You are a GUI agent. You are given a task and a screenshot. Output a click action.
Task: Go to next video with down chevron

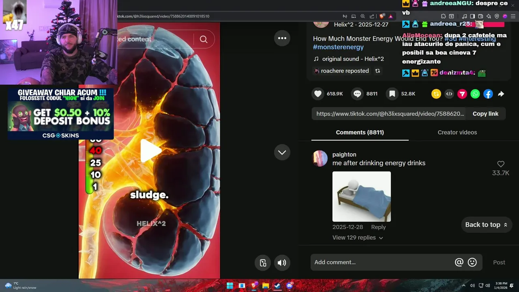click(282, 152)
